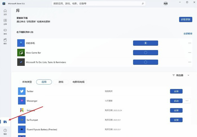Select the Library books icon in sidebar

point(5,122)
